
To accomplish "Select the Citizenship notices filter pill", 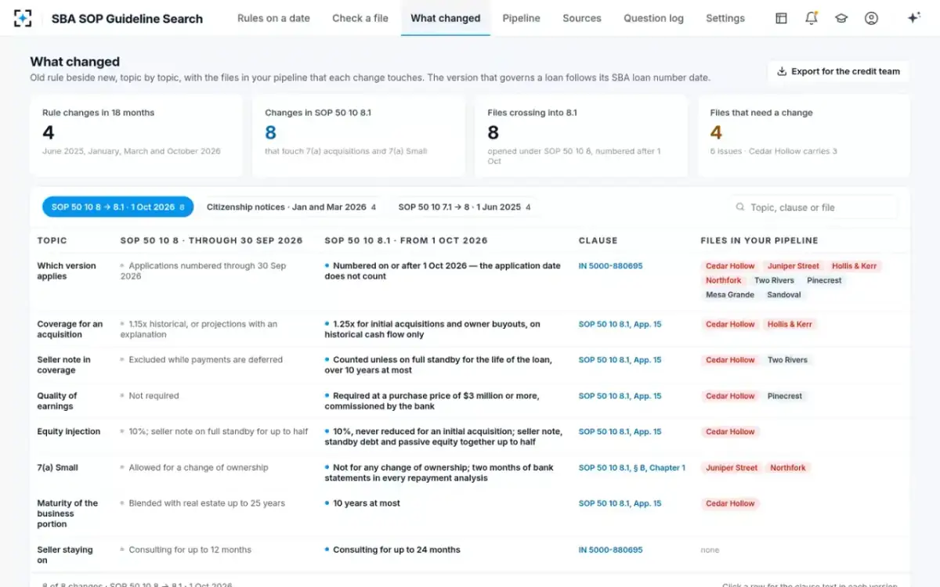I will [291, 207].
